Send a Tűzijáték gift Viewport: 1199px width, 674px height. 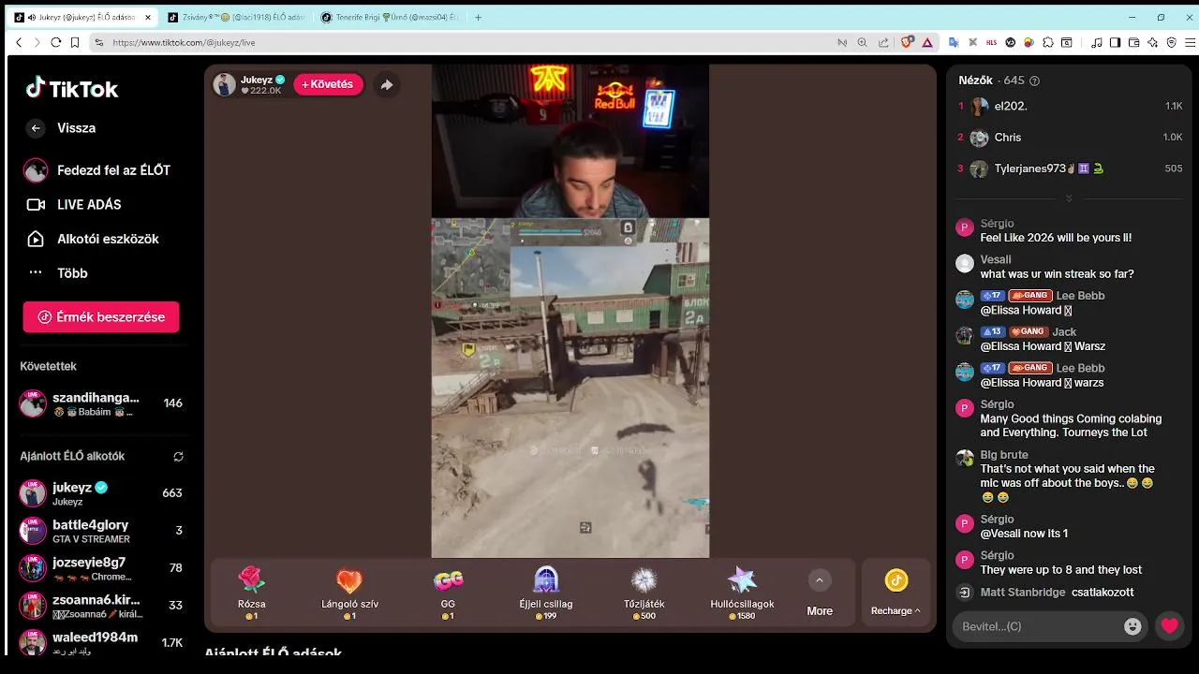tap(644, 593)
